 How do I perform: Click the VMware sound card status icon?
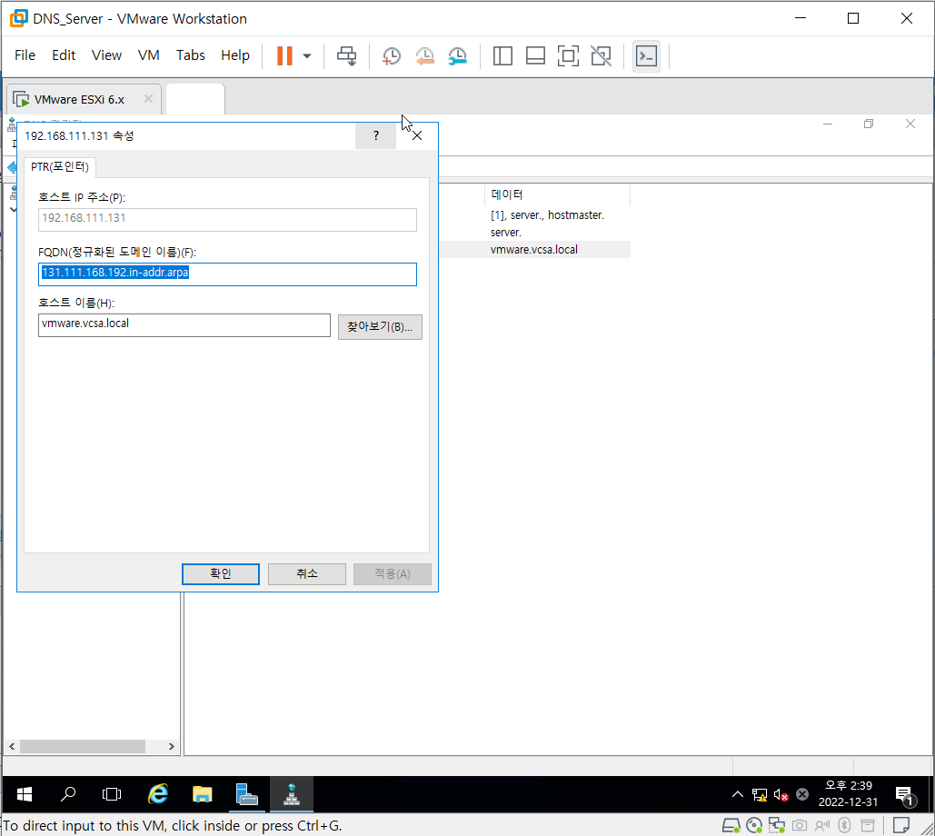coord(822,825)
